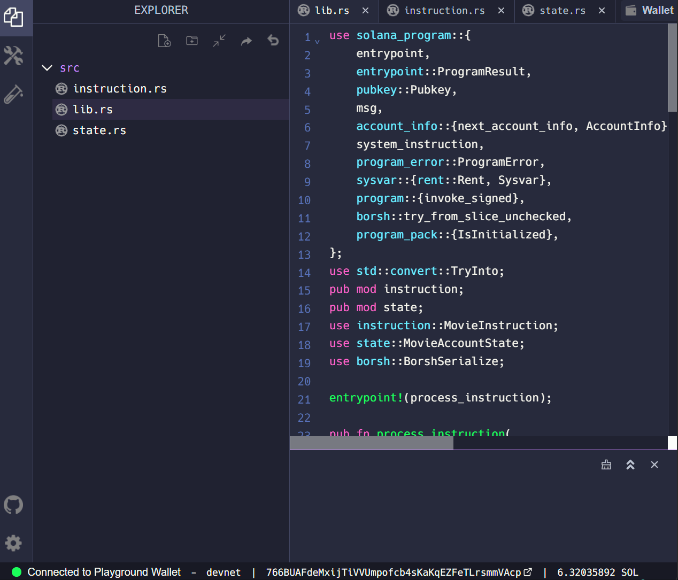Select state.rs in the file tree
Image resolution: width=678 pixels, height=580 pixels.
point(99,130)
